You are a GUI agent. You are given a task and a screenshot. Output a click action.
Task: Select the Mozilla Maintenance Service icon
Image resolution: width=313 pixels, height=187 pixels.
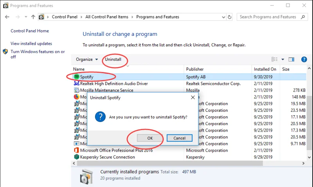pos(76,90)
